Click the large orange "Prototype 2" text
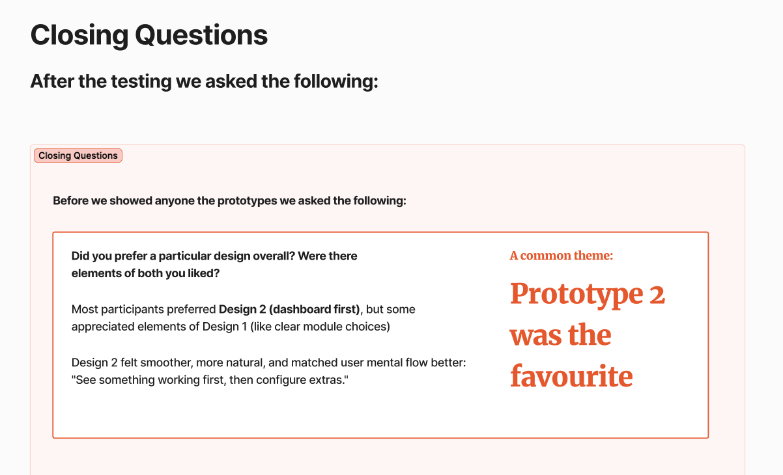This screenshot has height=475, width=783. pyautogui.click(x=587, y=293)
